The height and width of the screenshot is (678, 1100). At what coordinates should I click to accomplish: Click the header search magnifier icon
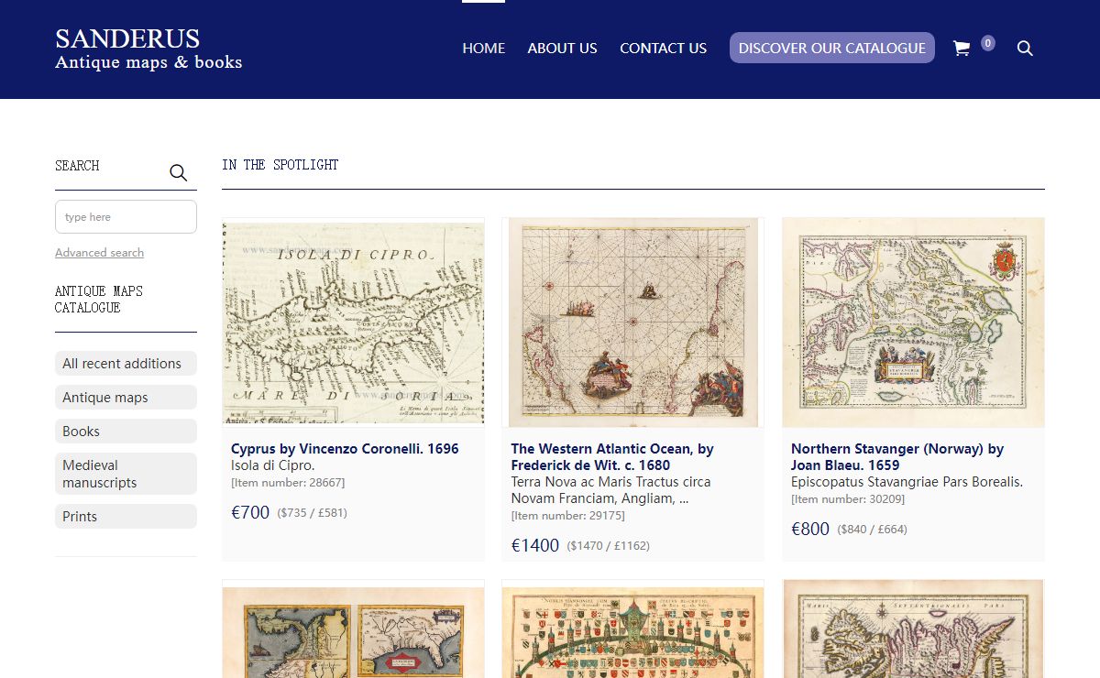click(1025, 49)
